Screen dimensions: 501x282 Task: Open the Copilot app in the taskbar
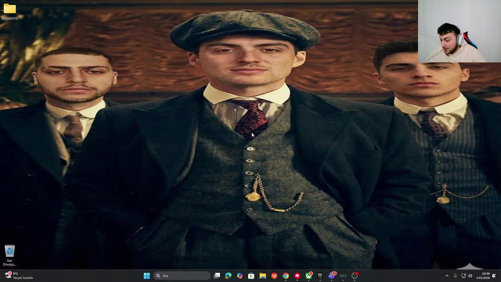[240, 276]
